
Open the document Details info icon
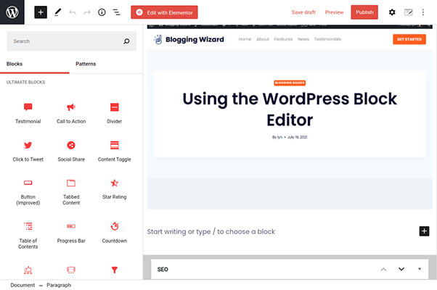pyautogui.click(x=102, y=12)
